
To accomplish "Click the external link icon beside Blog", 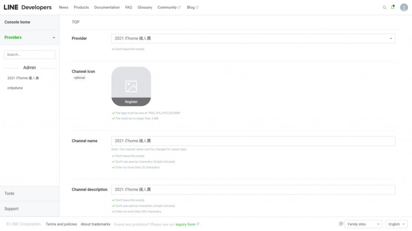I will click(197, 7).
